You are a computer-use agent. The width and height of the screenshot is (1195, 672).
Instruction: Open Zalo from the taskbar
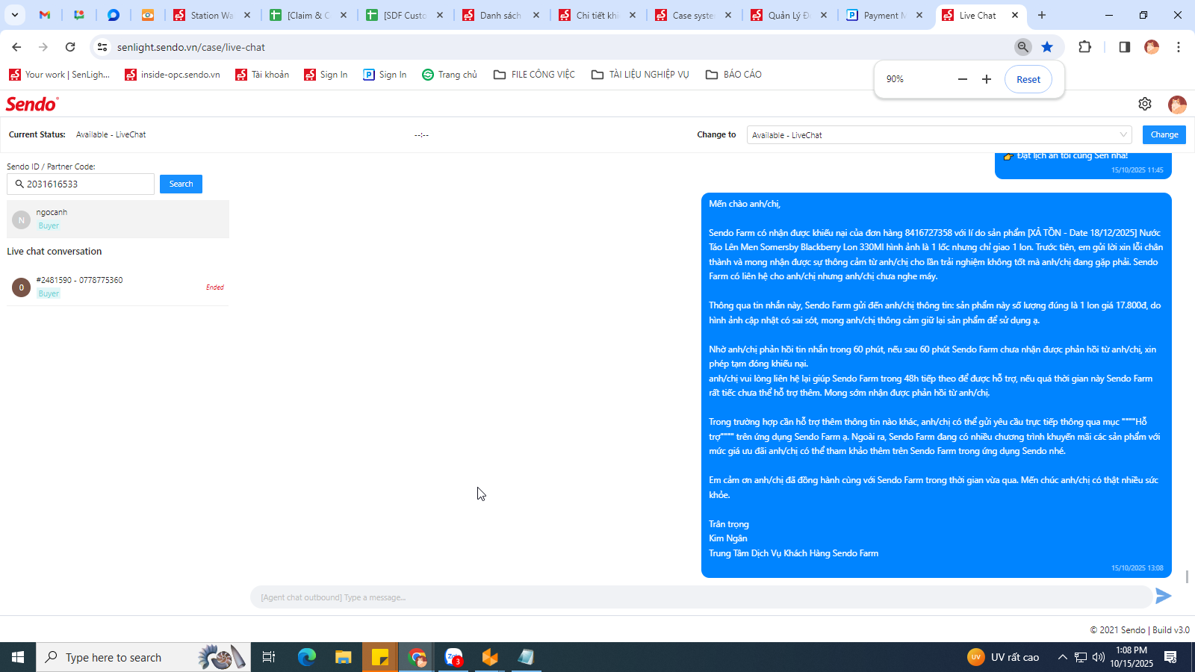(453, 657)
